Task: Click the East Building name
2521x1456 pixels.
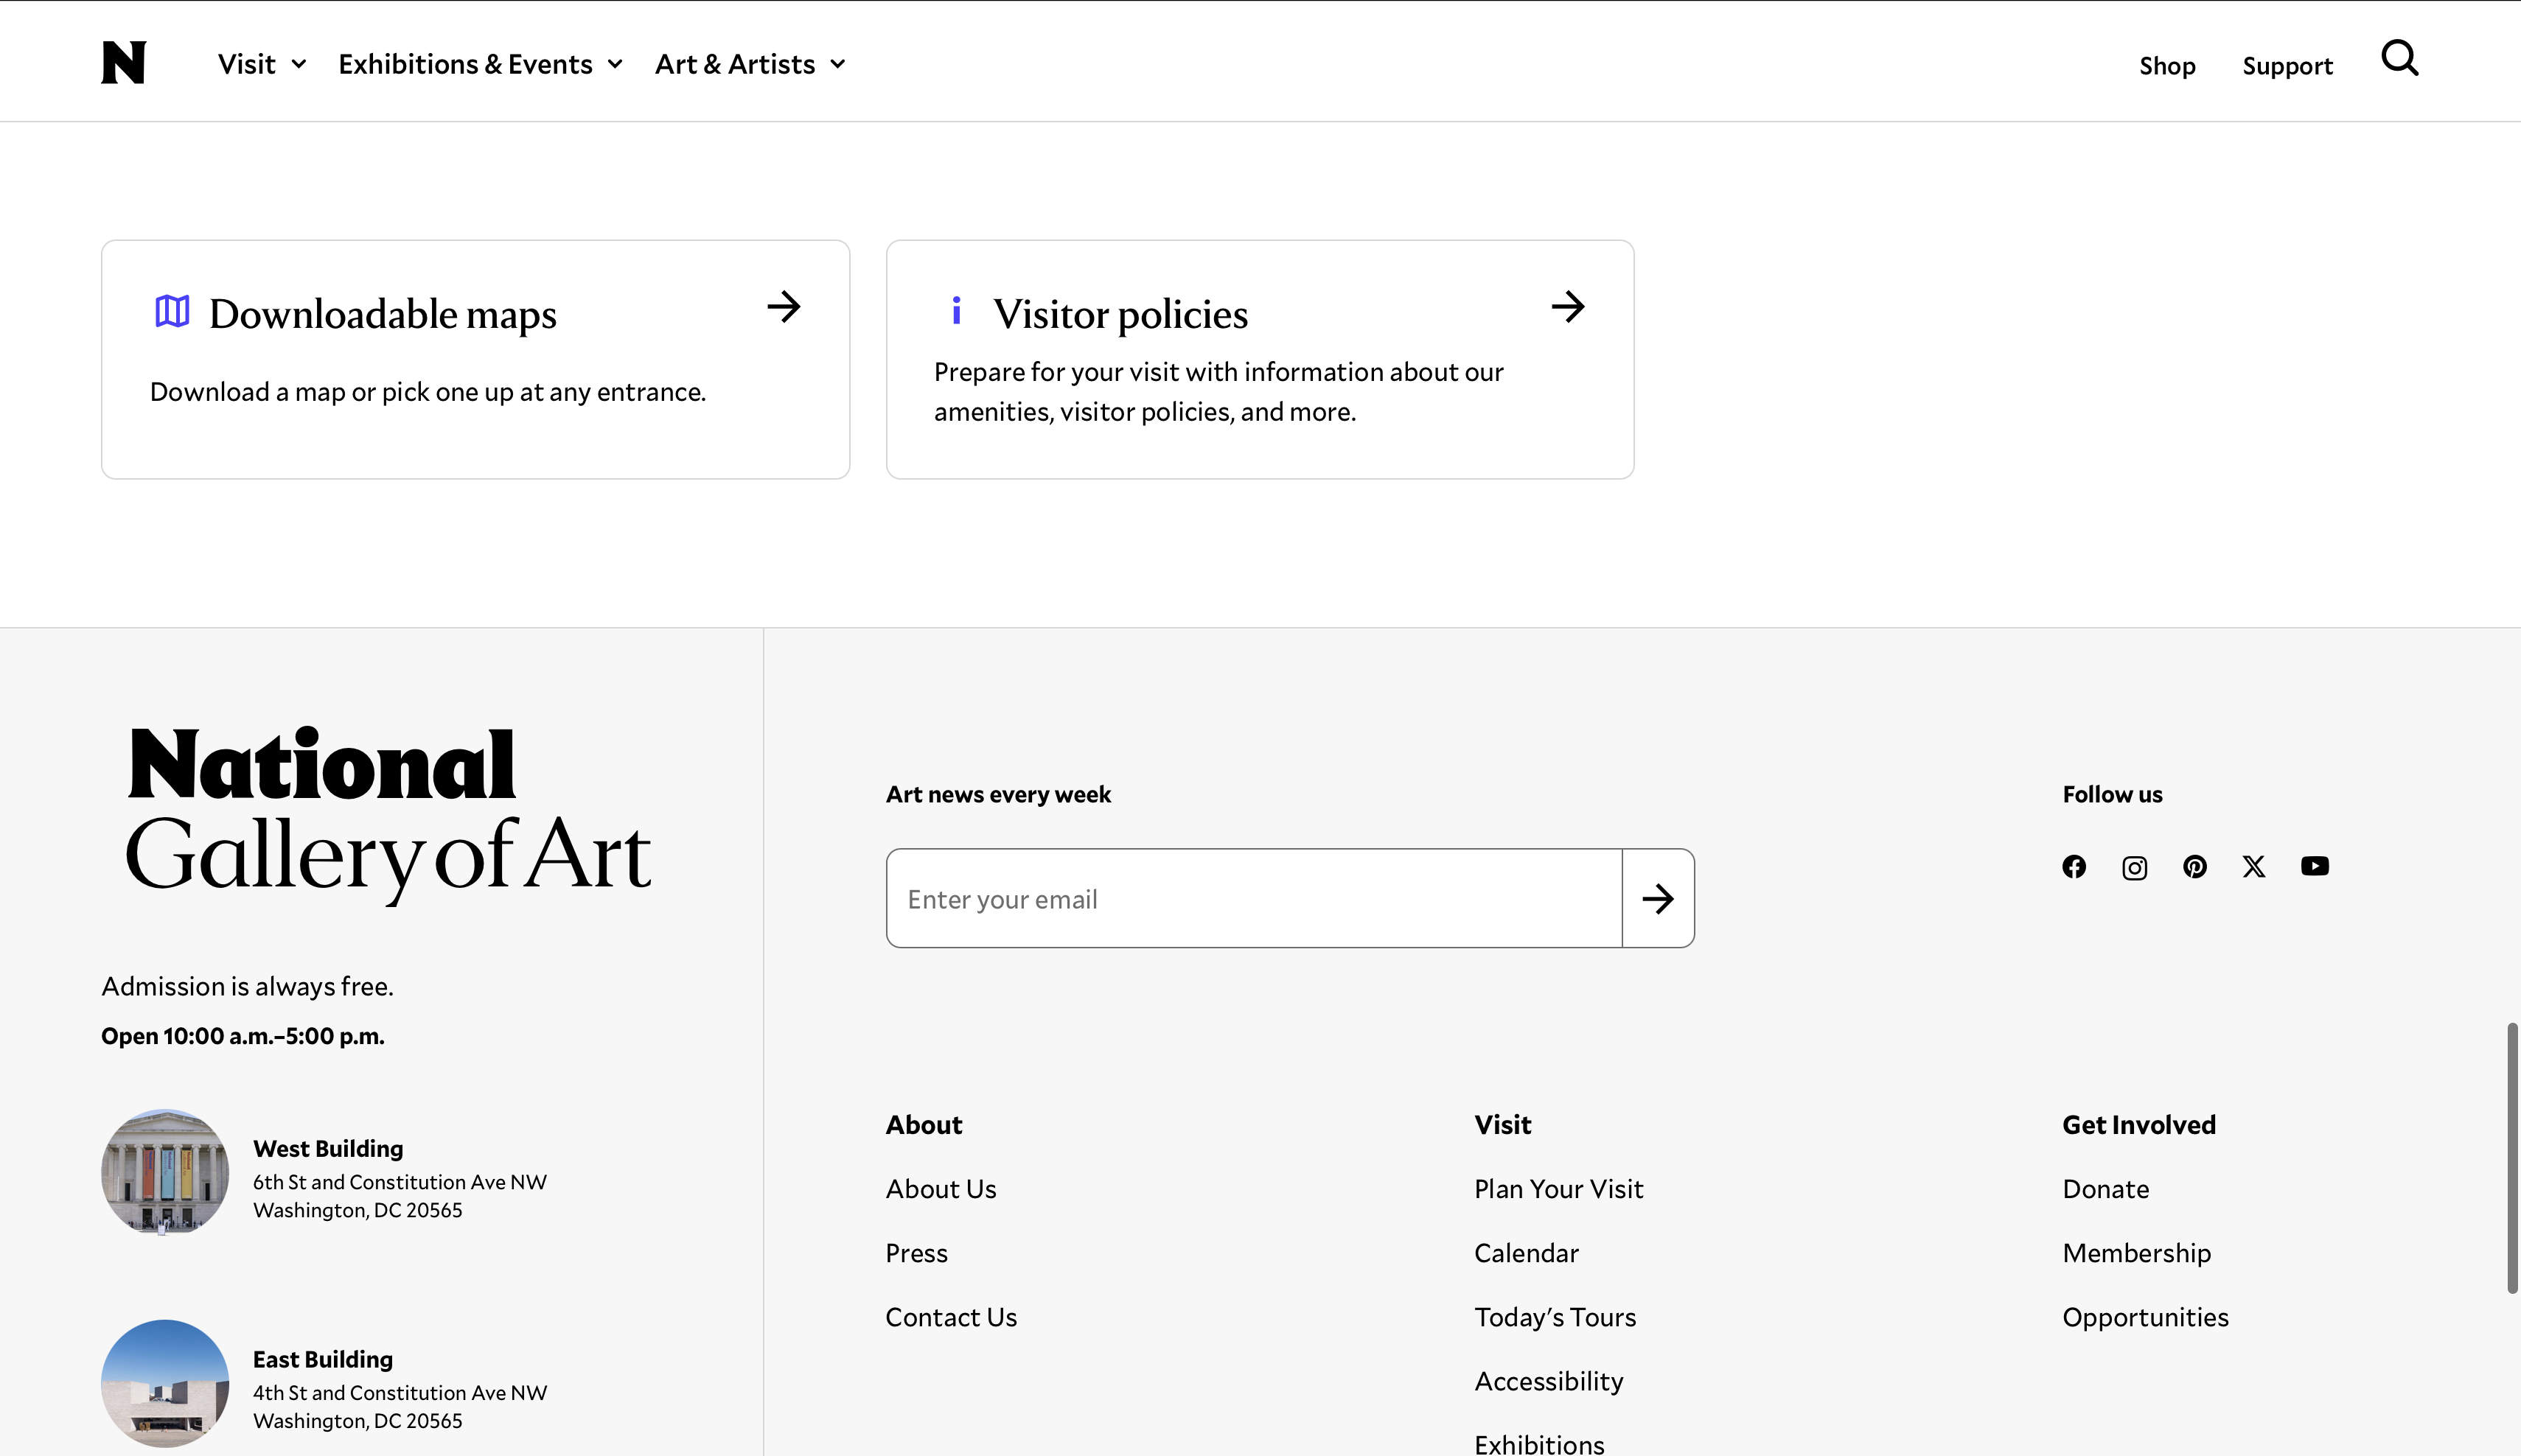Action: coord(323,1359)
